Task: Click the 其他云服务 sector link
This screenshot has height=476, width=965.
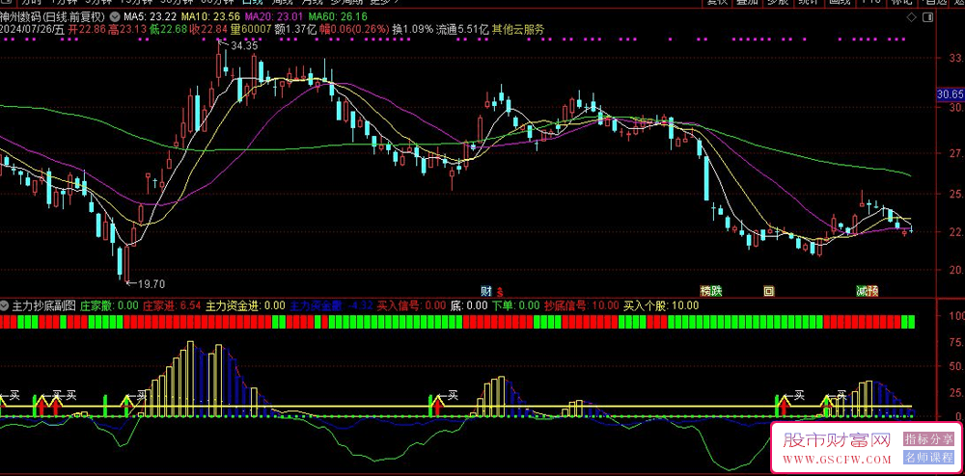Action: point(518,29)
